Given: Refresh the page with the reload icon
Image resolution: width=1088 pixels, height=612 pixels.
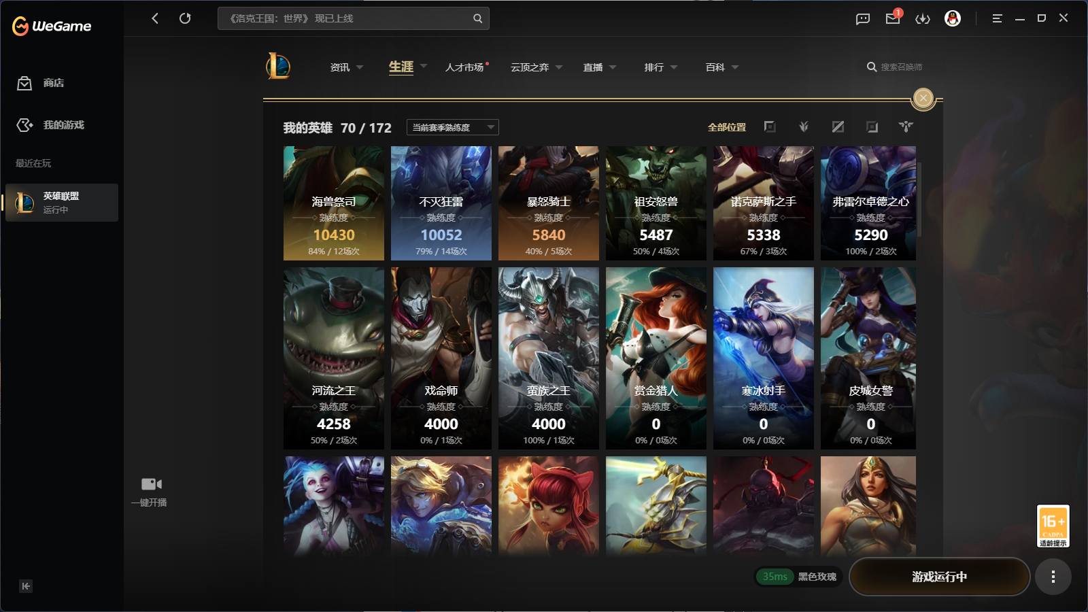Looking at the screenshot, I should [185, 18].
